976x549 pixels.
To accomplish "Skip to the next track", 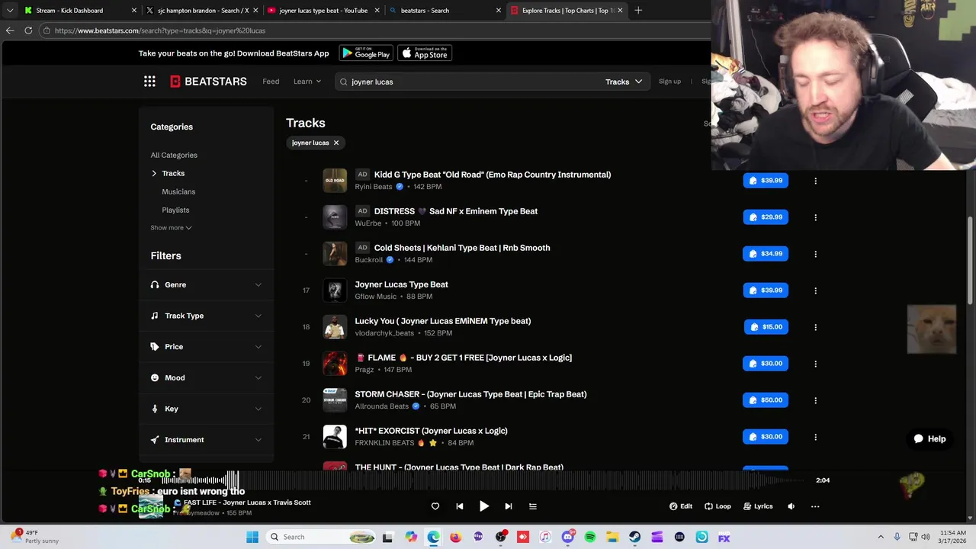I will [508, 506].
